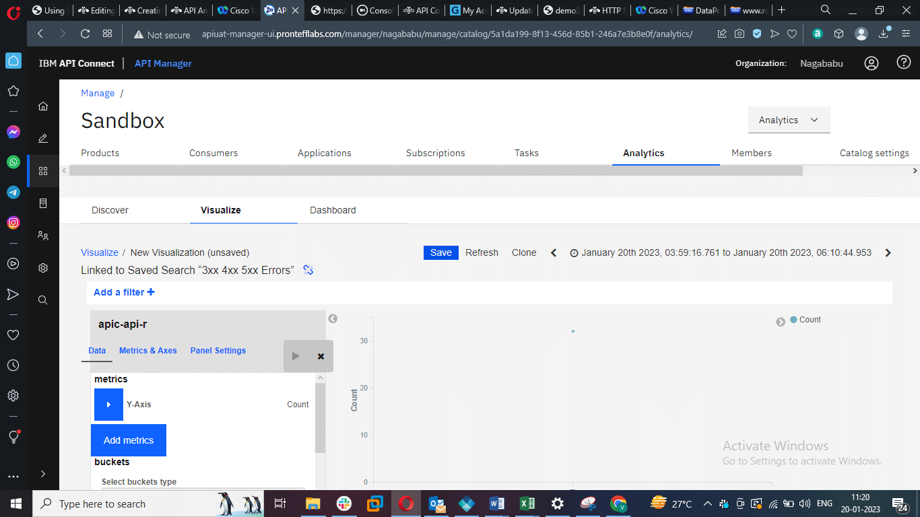Open the Catalog settings tab
This screenshot has height=517, width=920.
click(x=874, y=153)
